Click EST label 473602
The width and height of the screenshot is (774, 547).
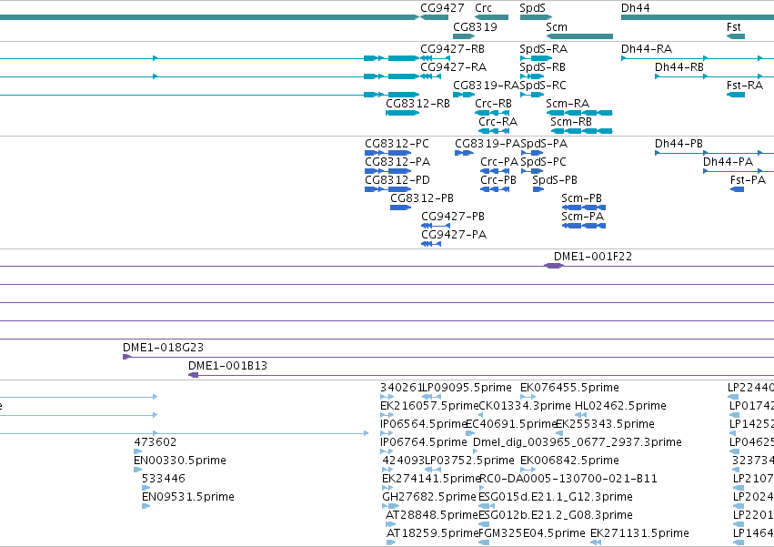(x=155, y=442)
